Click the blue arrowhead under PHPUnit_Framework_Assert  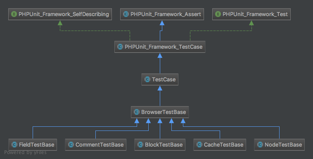tap(162, 23)
